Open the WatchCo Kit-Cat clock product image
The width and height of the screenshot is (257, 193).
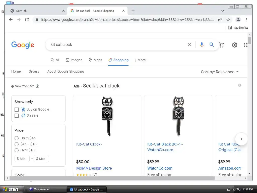[178, 116]
